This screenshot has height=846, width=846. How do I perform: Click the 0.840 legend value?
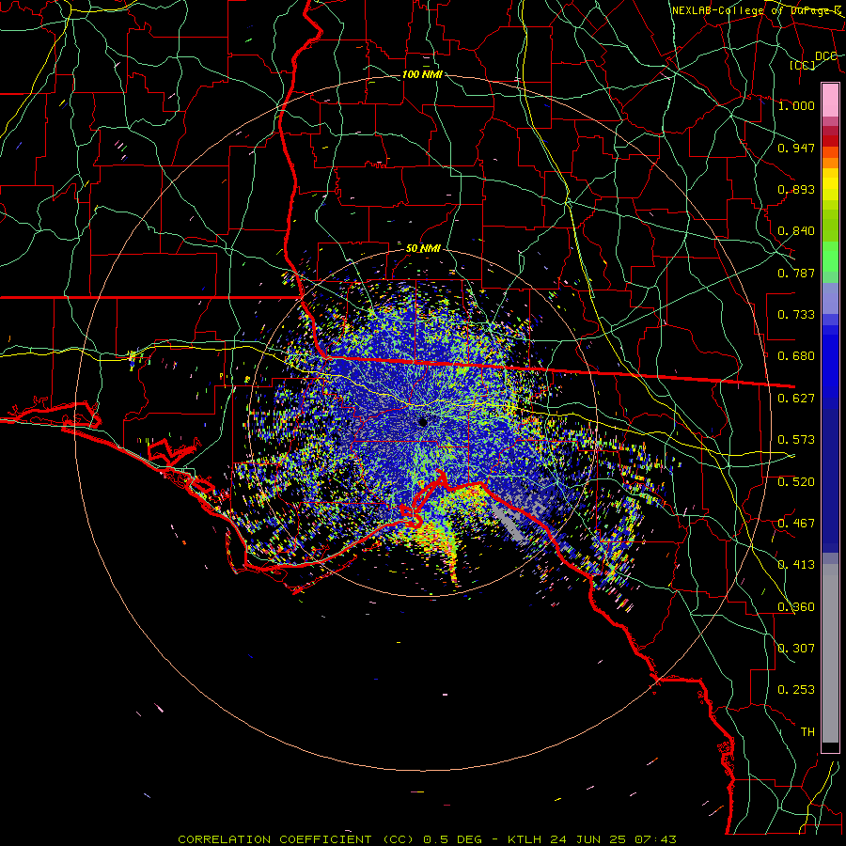[796, 231]
